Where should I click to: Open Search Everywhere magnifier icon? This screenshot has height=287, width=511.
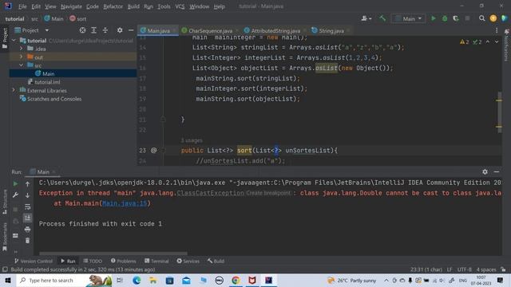(x=481, y=18)
